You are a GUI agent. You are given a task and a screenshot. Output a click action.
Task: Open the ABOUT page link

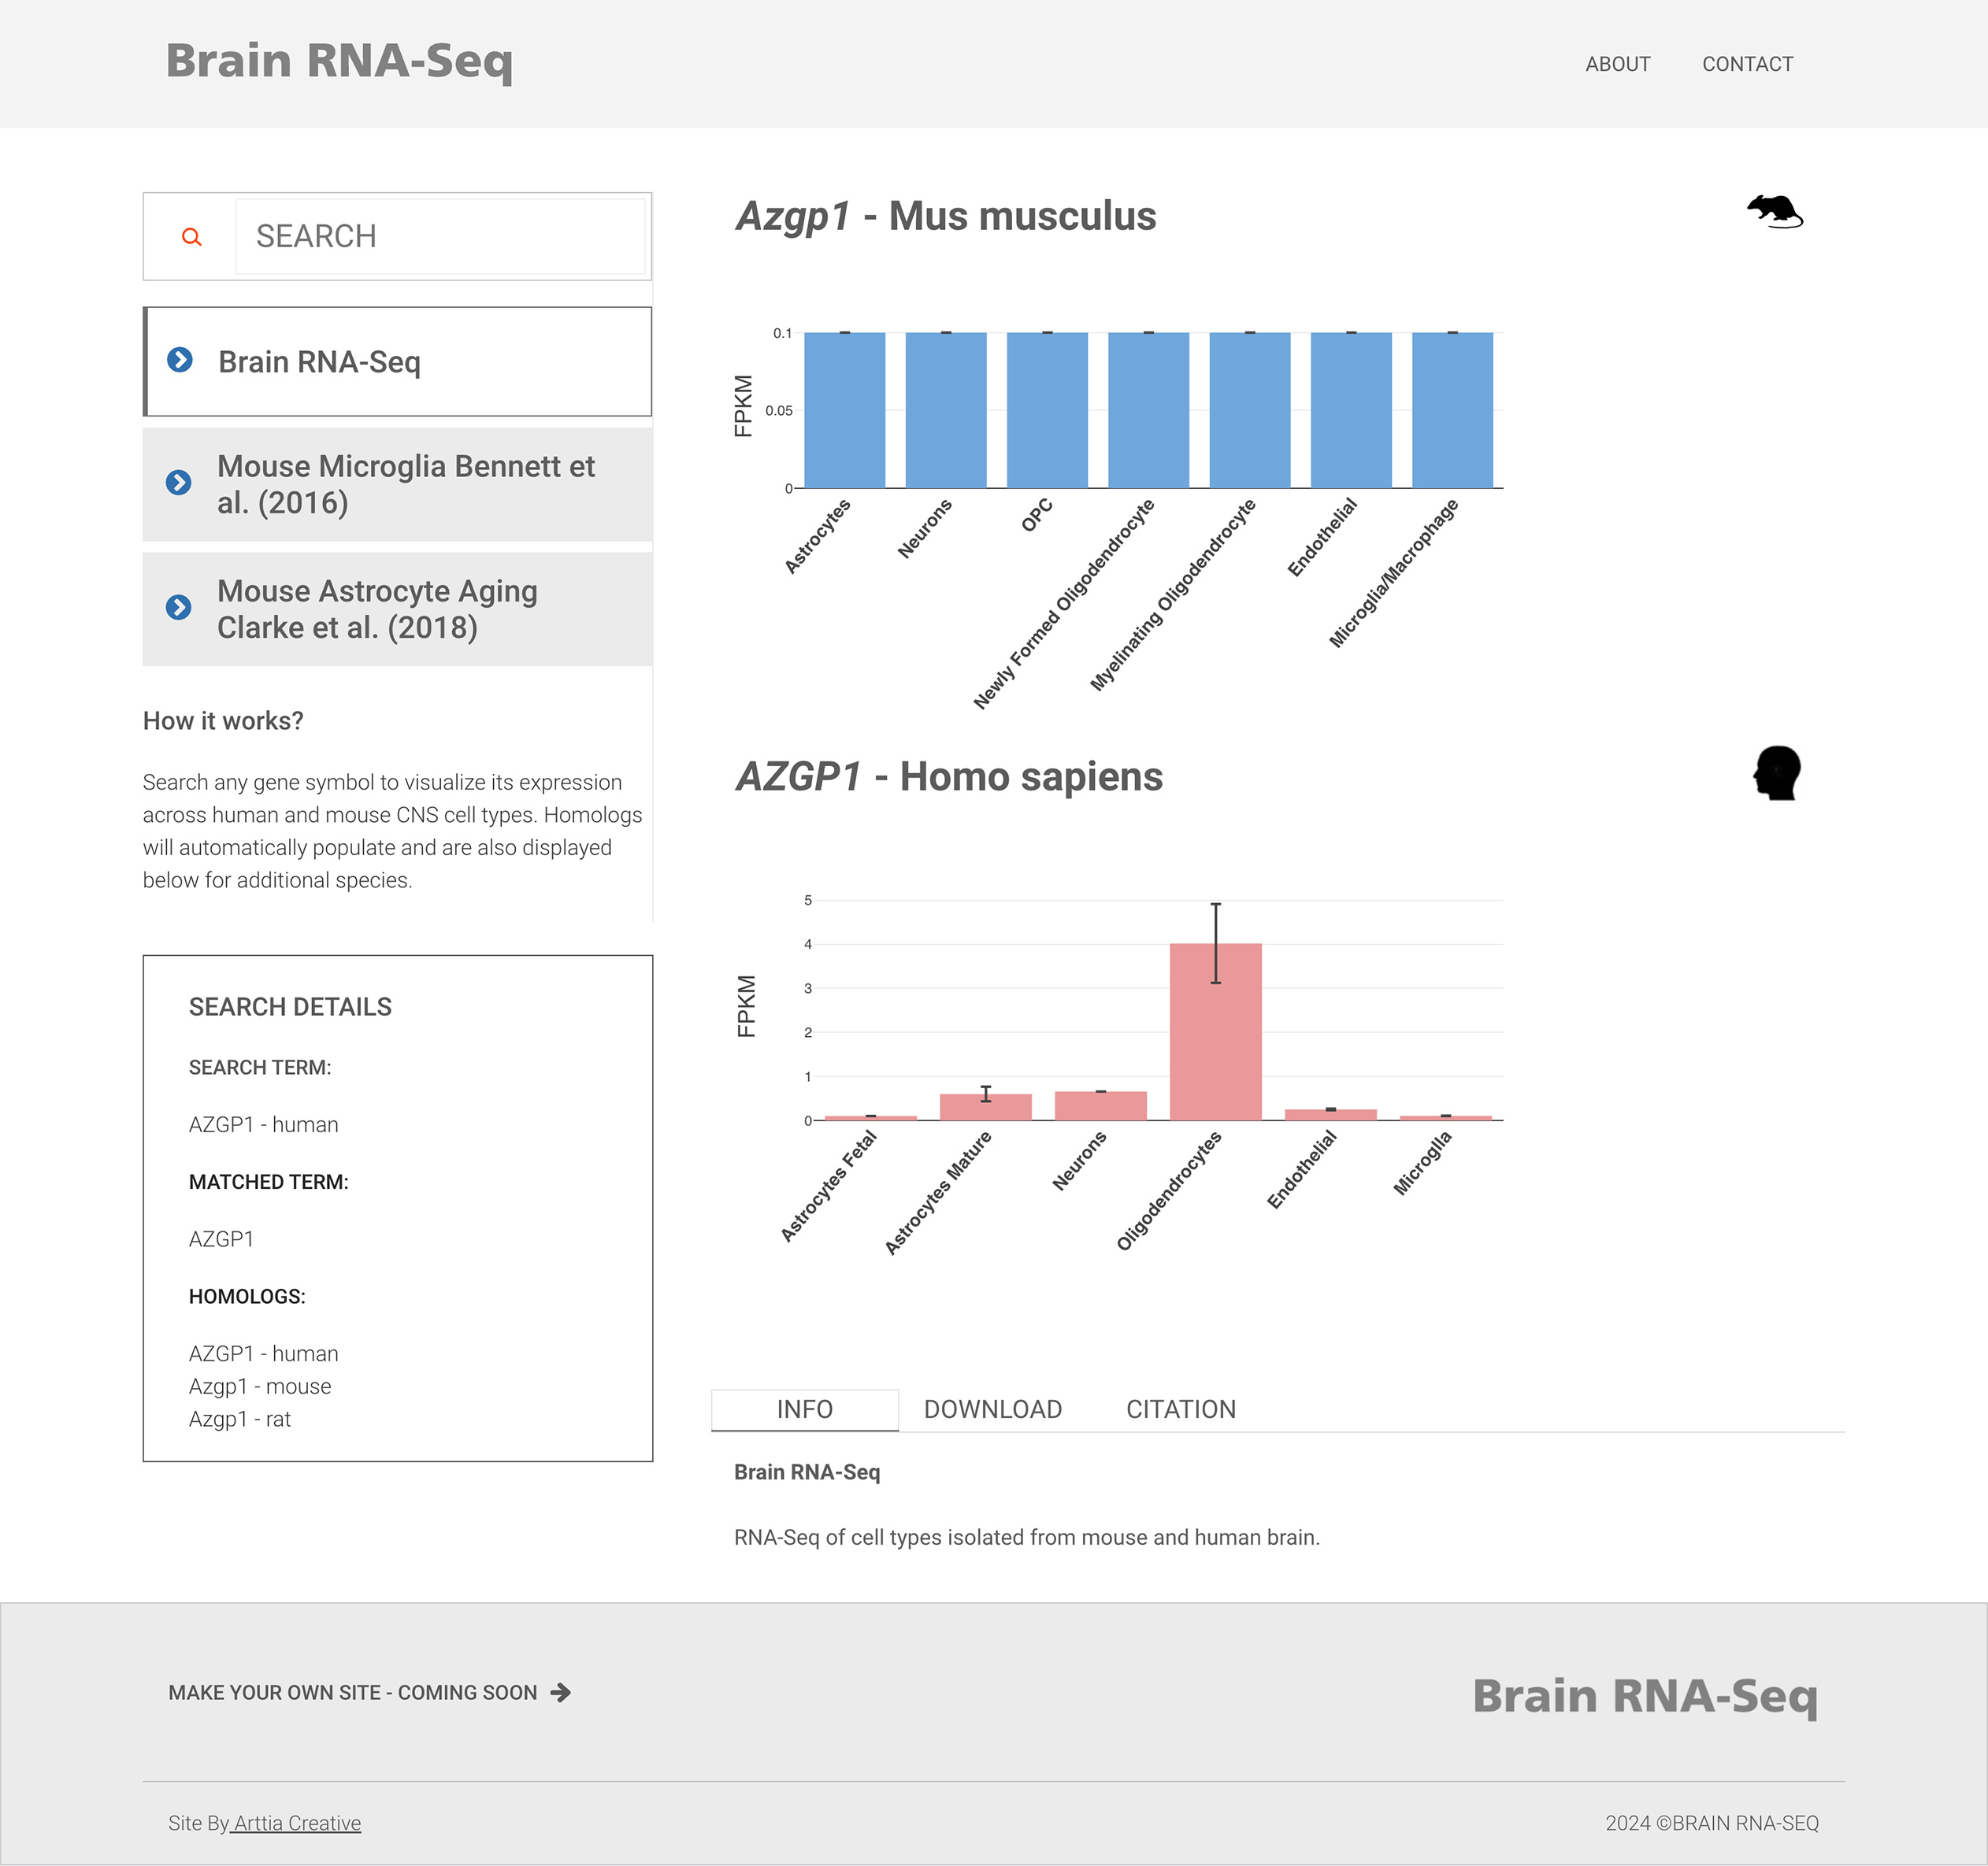[x=1617, y=64]
